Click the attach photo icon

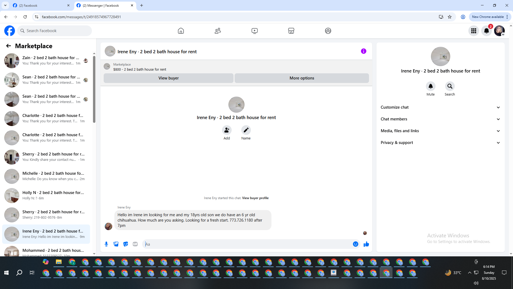[x=116, y=244]
